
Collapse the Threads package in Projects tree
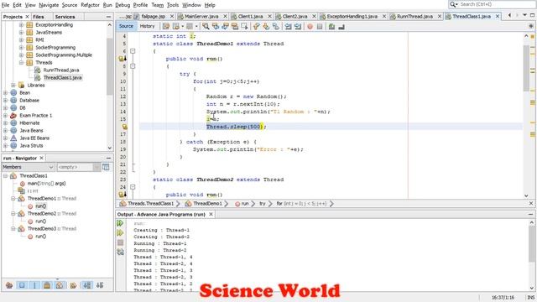click(x=21, y=63)
